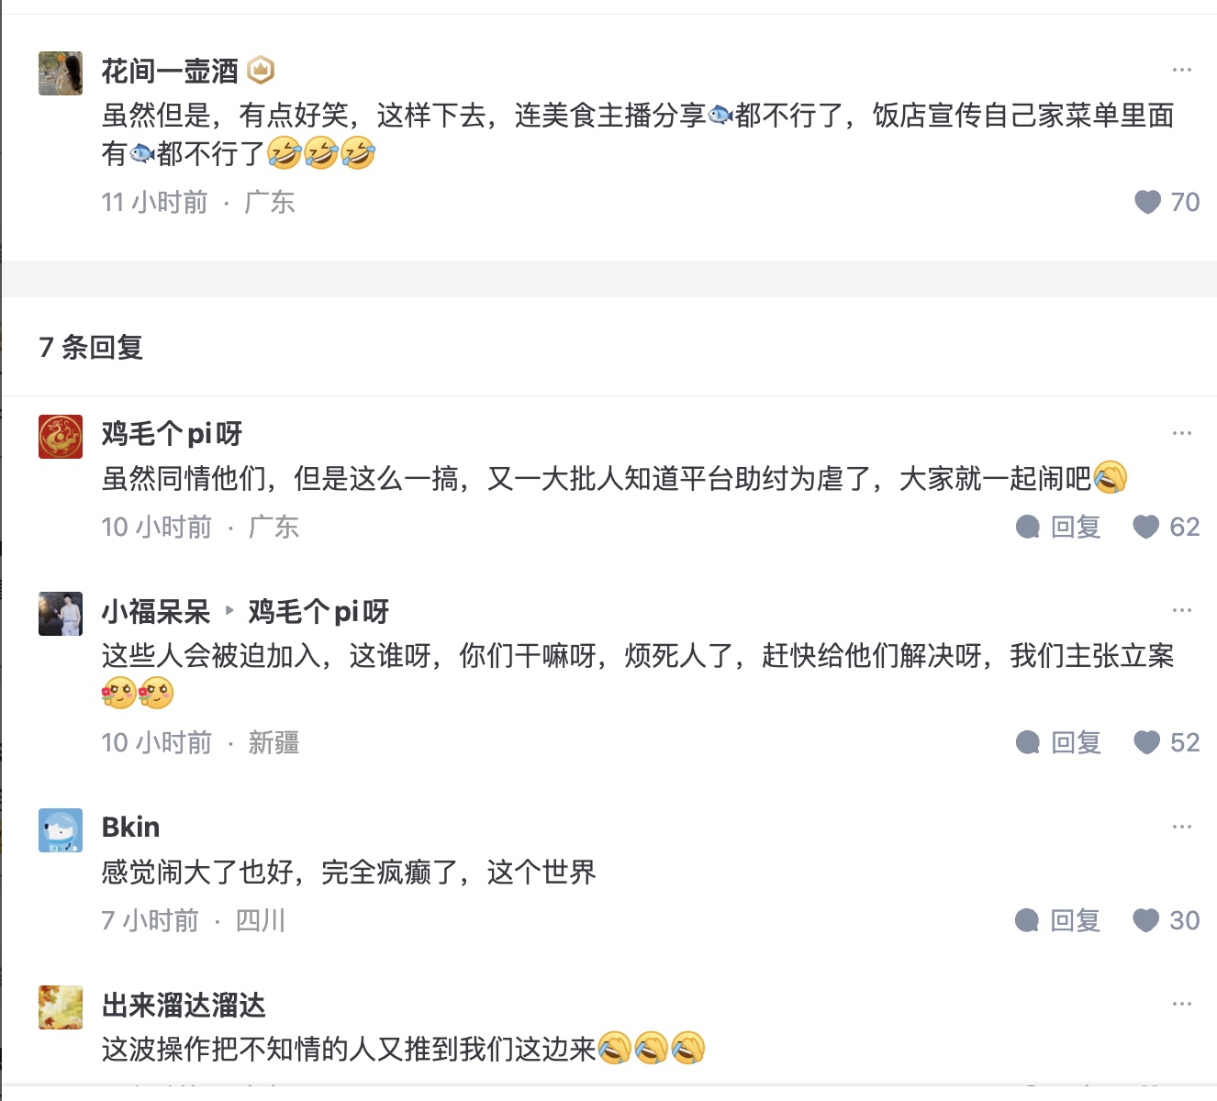Click 小福呆呆's avatar picture
Screen dimensions: 1217x1101
pyautogui.click(x=61, y=614)
